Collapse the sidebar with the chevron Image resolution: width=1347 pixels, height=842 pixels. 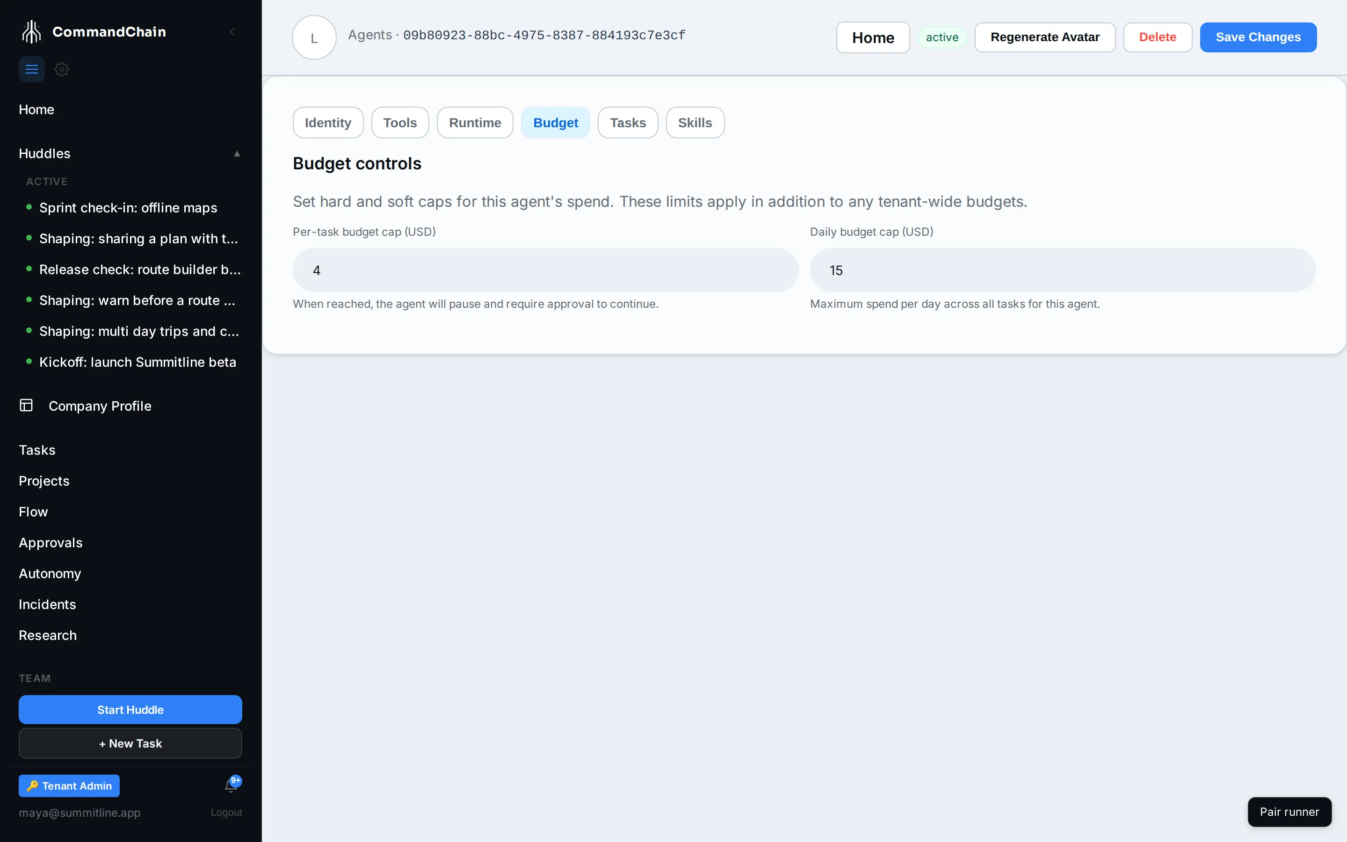point(232,32)
